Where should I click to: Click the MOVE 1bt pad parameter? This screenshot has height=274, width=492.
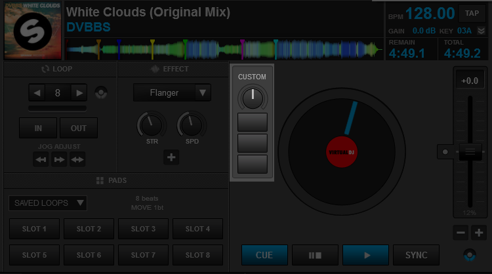coord(147,208)
